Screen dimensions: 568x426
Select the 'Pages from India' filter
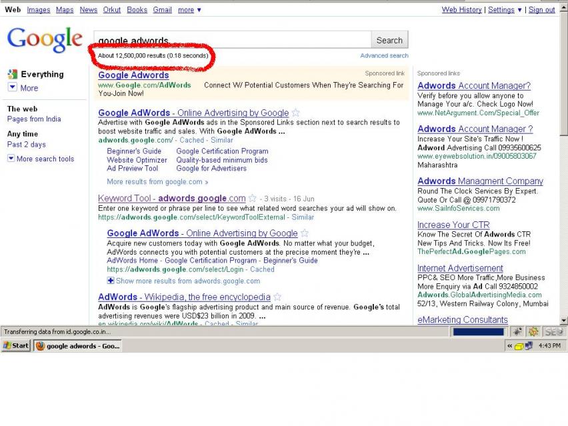[x=34, y=119]
